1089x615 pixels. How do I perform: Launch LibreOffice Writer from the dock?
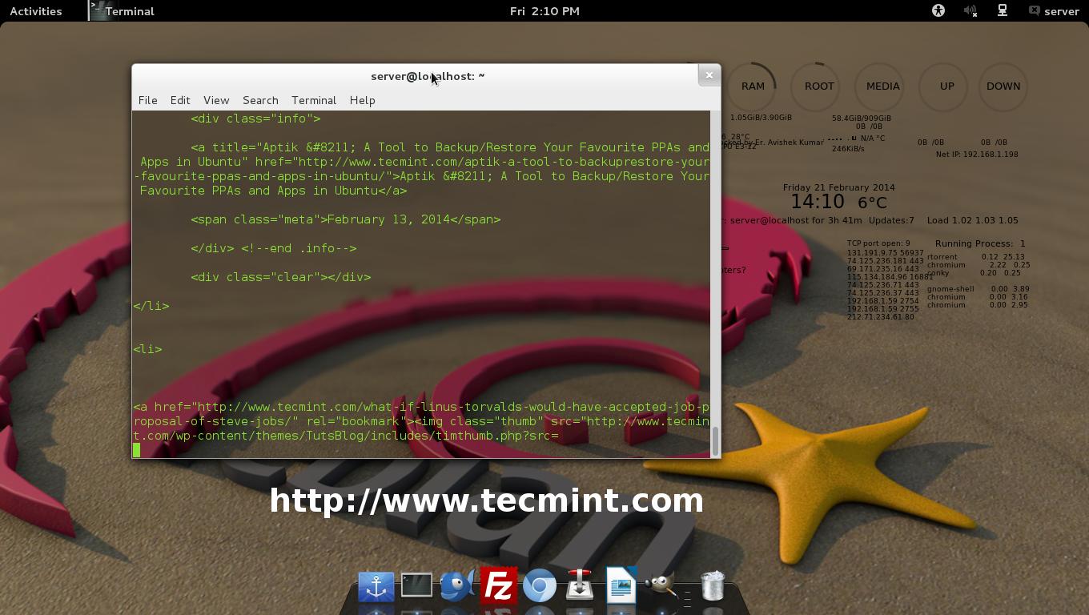[621, 586]
